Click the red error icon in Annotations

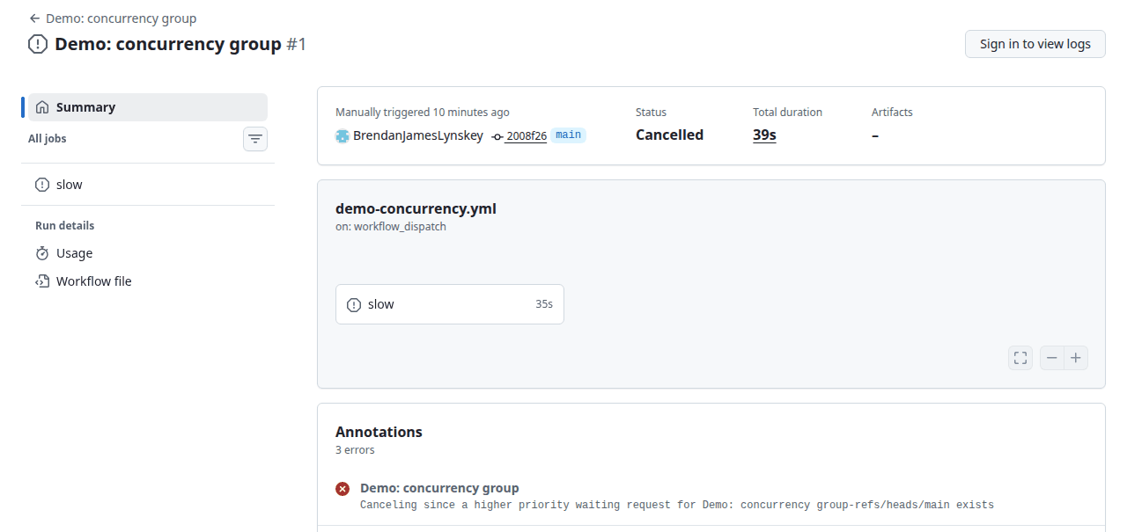pyautogui.click(x=343, y=489)
